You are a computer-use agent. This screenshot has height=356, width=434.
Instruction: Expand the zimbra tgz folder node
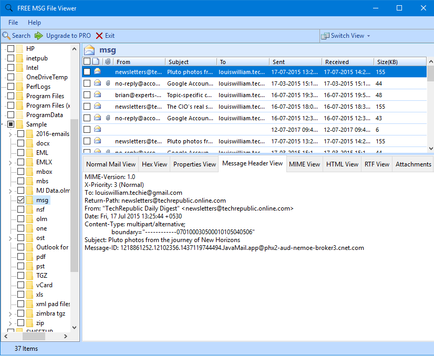10,313
